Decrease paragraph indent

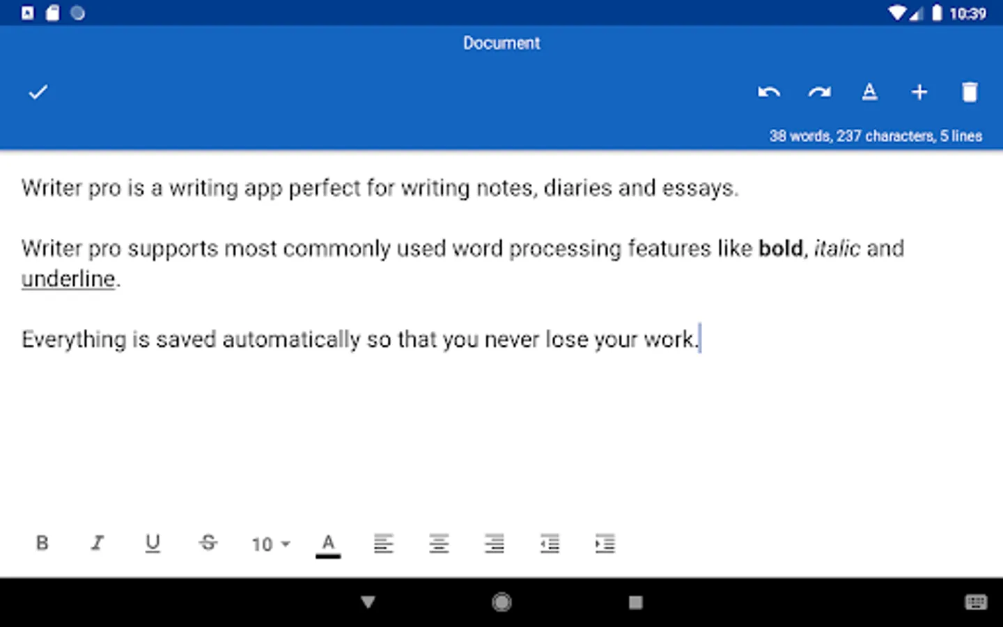point(550,543)
